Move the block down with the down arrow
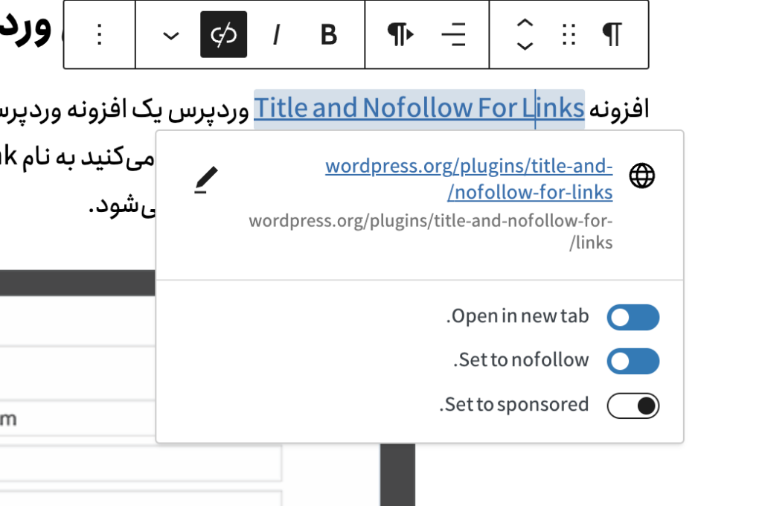 [x=525, y=46]
